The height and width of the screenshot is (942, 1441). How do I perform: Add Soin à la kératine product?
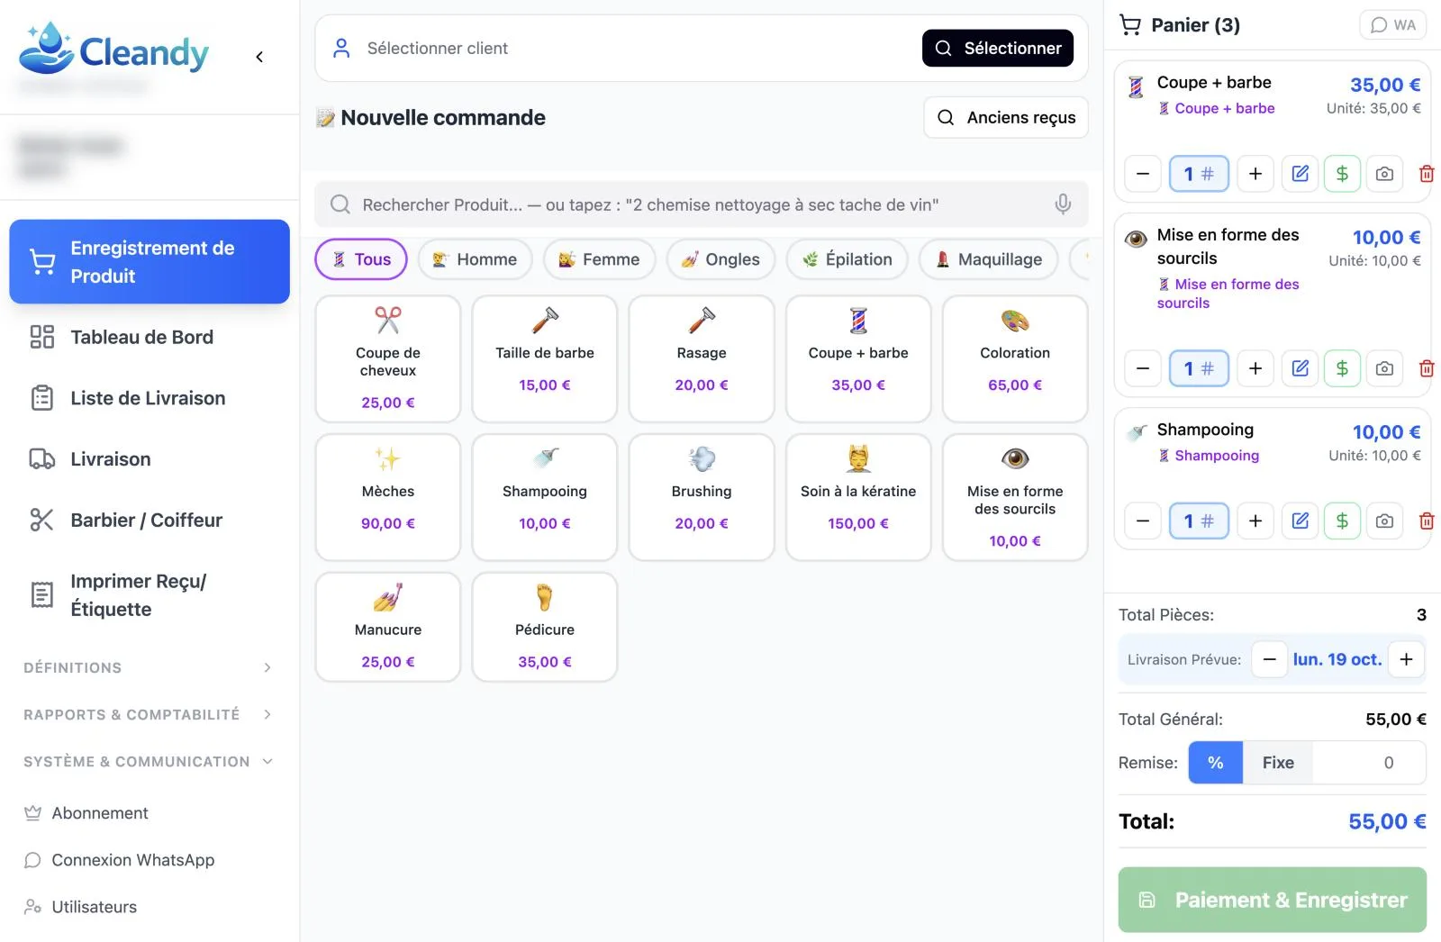click(858, 497)
